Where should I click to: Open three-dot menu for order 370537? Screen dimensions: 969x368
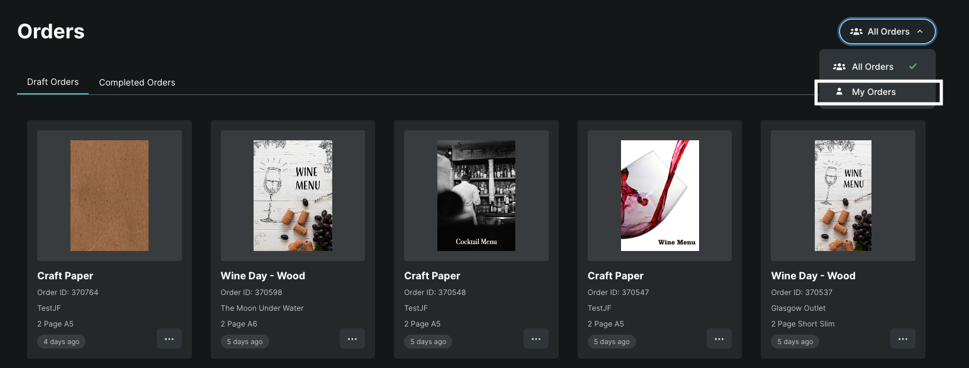tap(903, 338)
